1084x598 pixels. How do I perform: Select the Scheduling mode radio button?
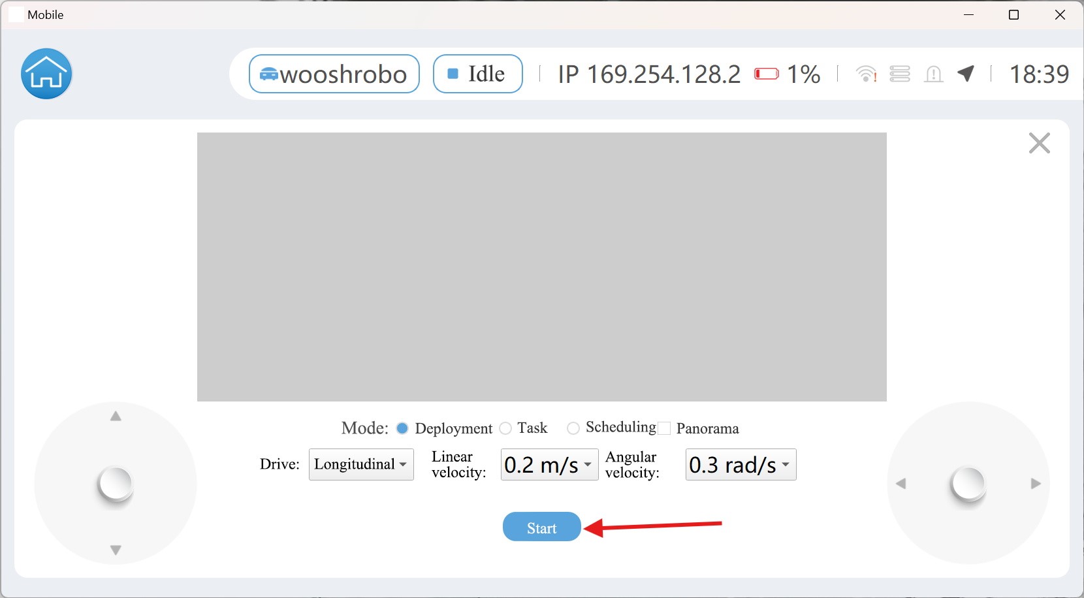(573, 428)
